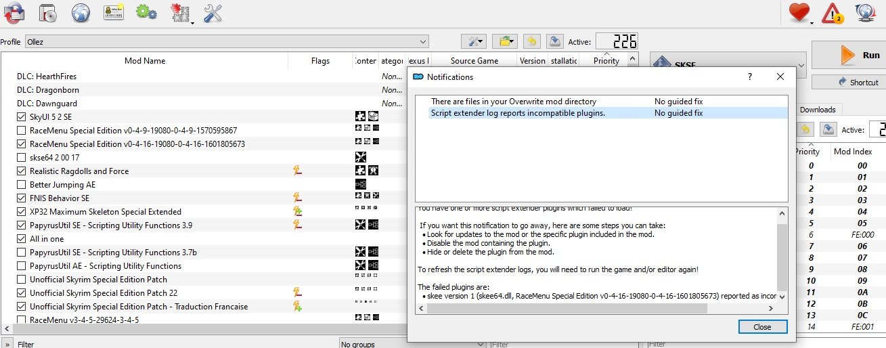Close the Notifications dialog with Close button

click(x=762, y=327)
